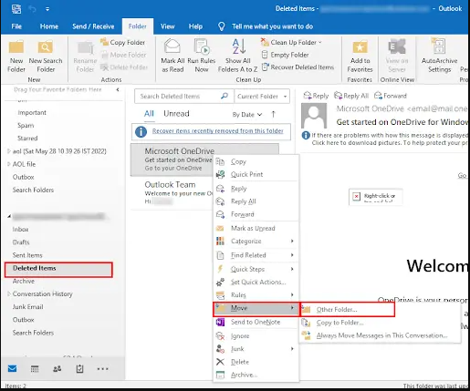Show the Unread messages filter
This screenshot has height=391, width=470.
pos(176,114)
